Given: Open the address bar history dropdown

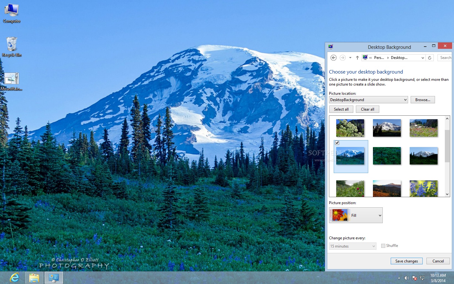Looking at the screenshot, I should [423, 58].
